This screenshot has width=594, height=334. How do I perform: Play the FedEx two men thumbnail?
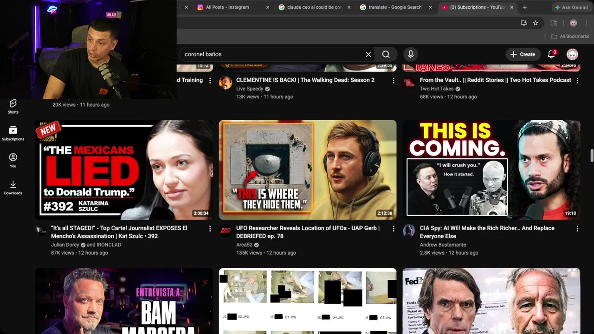point(491,301)
